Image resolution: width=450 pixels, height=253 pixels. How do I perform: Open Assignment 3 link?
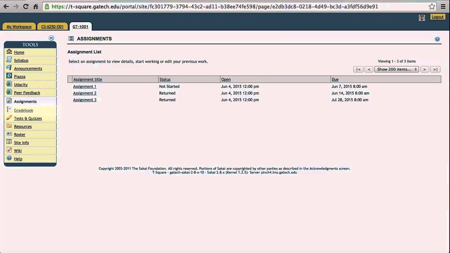85,100
